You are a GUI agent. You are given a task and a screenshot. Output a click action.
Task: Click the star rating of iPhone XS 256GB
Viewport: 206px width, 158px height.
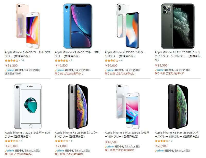[x=62, y=141]
